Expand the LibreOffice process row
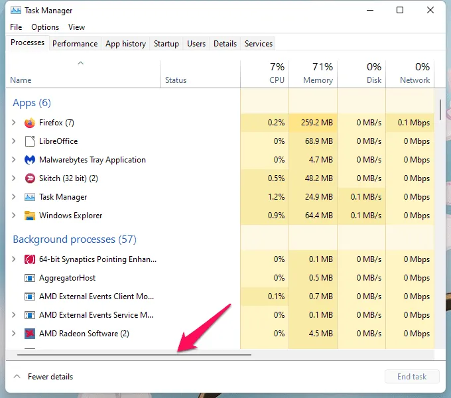Image resolution: width=451 pixels, height=398 pixels. click(13, 141)
